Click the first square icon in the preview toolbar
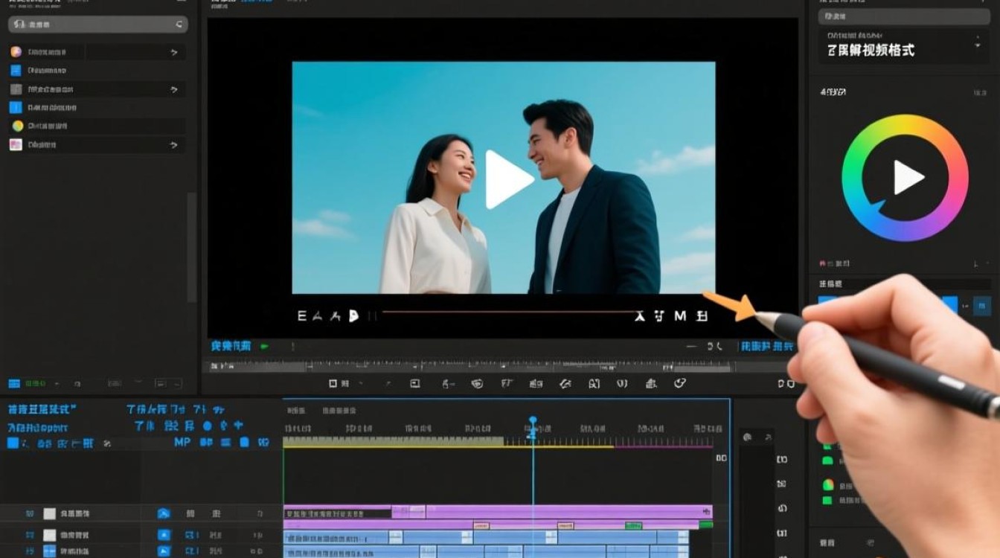 (333, 383)
